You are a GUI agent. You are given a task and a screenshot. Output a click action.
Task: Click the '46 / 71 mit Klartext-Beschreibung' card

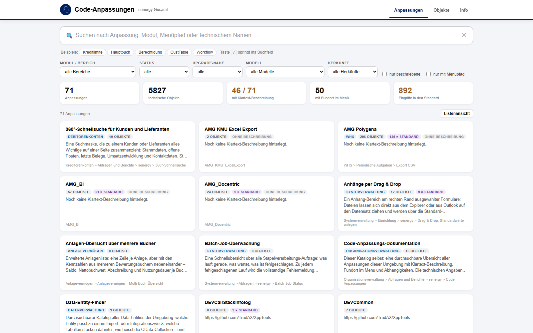[266, 93]
